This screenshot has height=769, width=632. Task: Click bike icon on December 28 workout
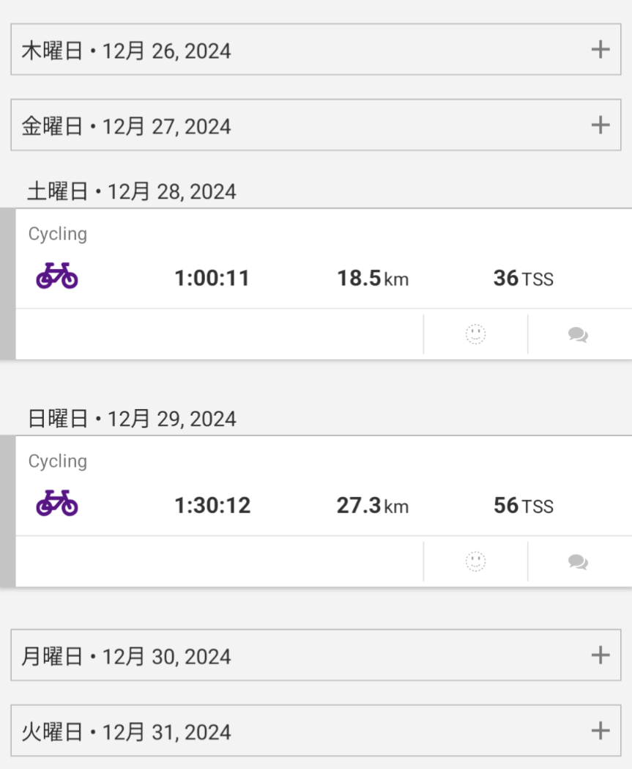(x=57, y=276)
